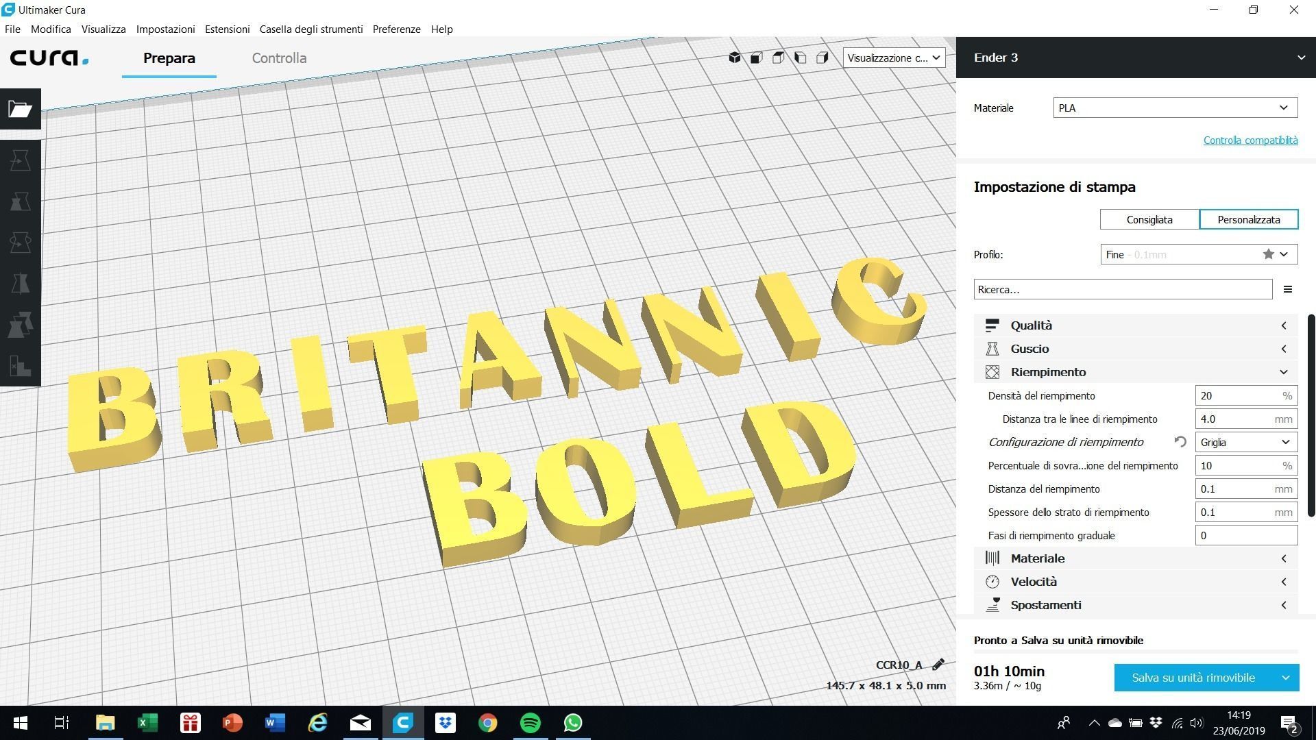Click the settings panel vertical scrollbar
The image size is (1316, 740).
[1311, 415]
